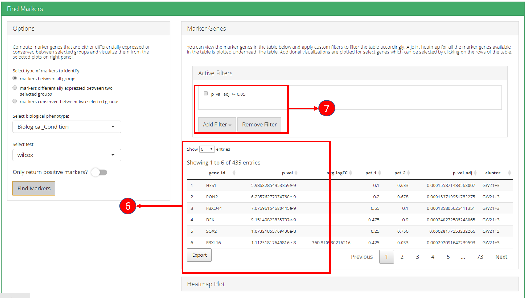
Task: Open the wilcox test dropdown
Action: click(67, 155)
